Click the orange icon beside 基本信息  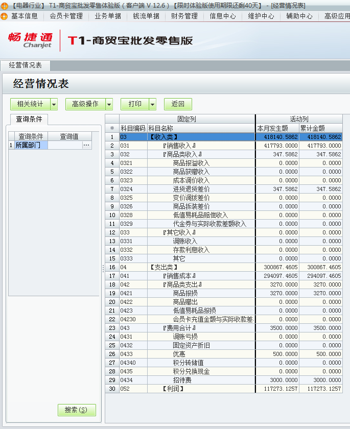[4, 16]
